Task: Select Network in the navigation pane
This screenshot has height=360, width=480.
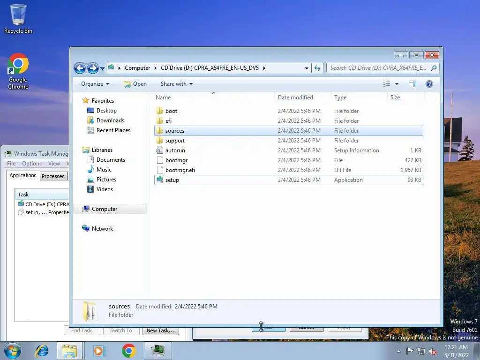Action: coord(102,229)
